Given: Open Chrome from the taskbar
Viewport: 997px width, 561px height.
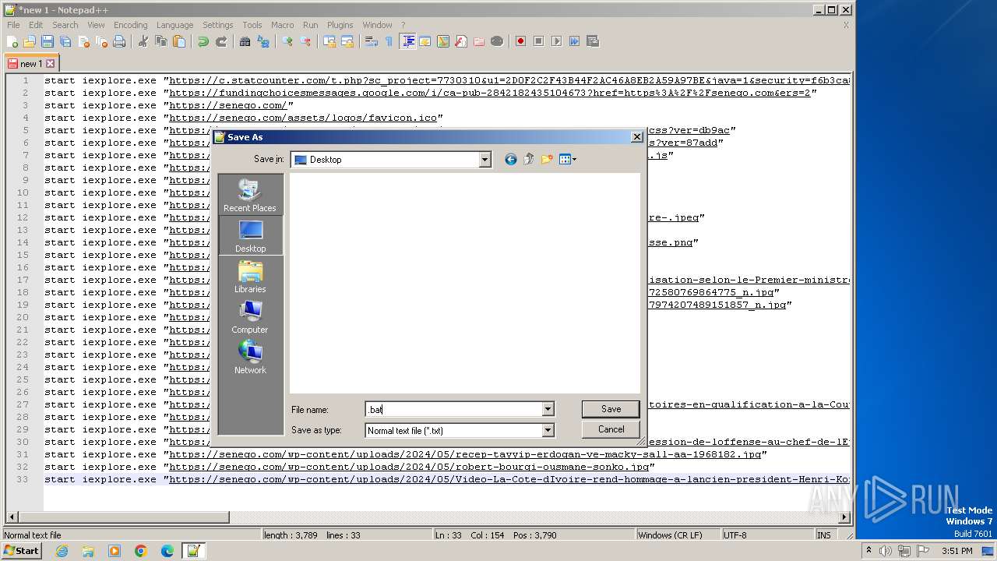Looking at the screenshot, I should pos(141,551).
